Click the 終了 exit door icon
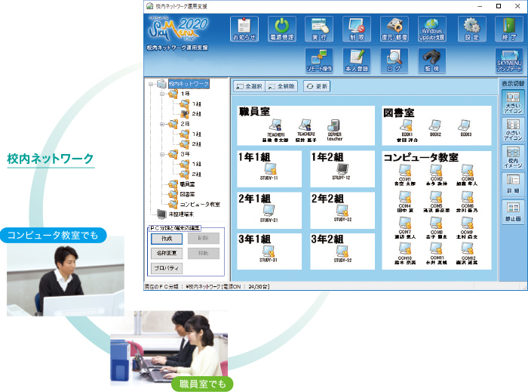Screen dimensions: 528x392 click(x=509, y=29)
